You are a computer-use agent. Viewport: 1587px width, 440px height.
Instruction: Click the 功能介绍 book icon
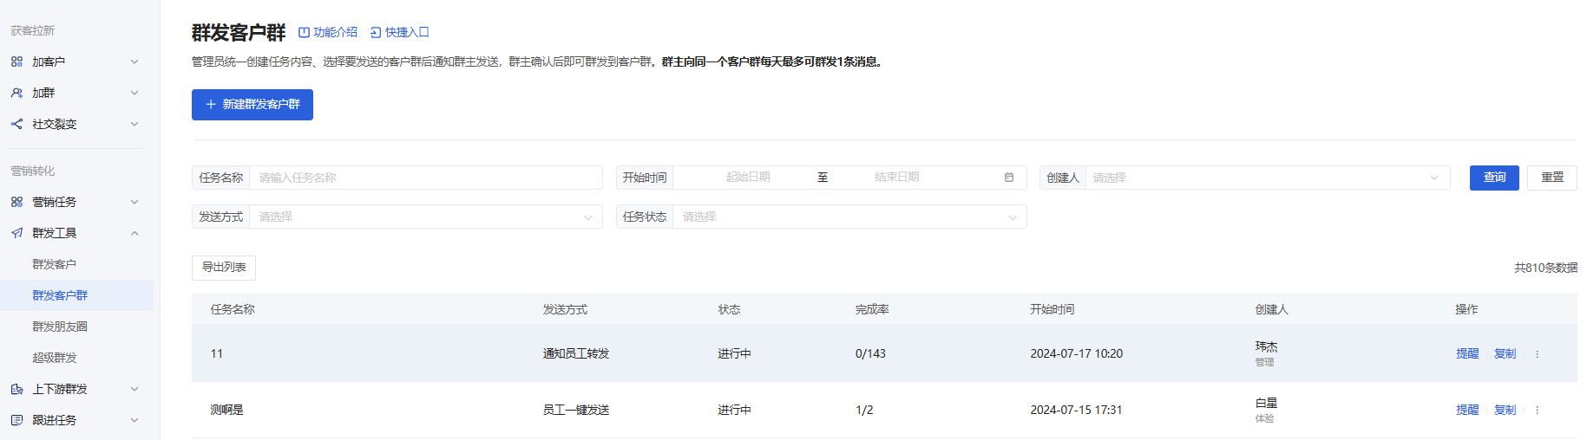(304, 32)
